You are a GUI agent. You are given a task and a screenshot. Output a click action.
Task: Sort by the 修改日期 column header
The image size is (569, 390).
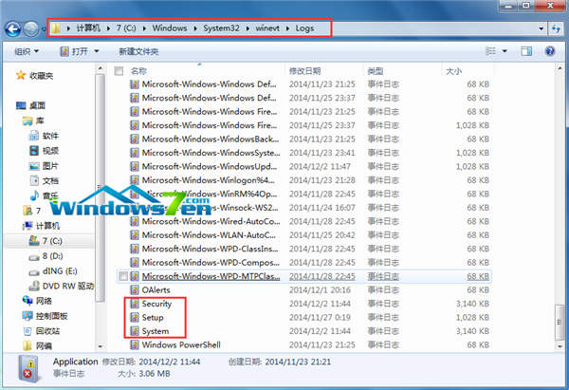(304, 71)
